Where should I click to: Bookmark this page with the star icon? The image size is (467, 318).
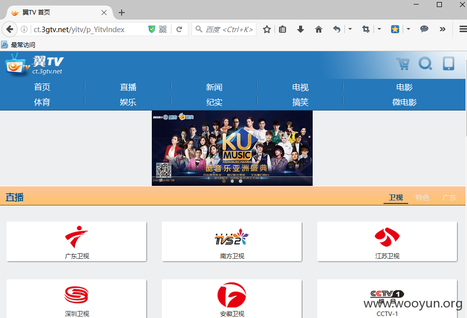pyautogui.click(x=267, y=29)
